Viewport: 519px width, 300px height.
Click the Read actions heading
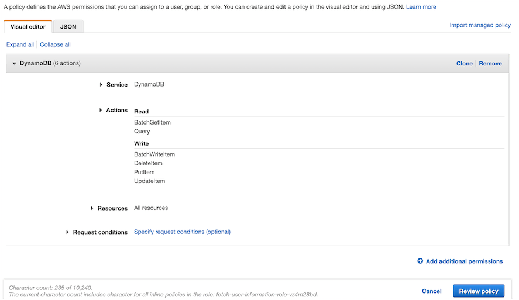point(141,112)
